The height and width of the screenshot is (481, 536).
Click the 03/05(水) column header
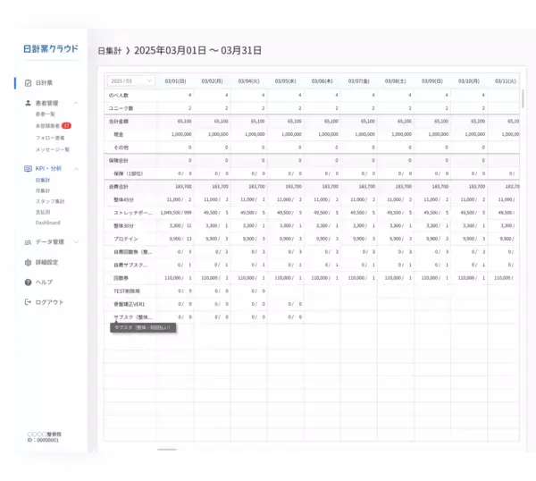[x=286, y=81]
